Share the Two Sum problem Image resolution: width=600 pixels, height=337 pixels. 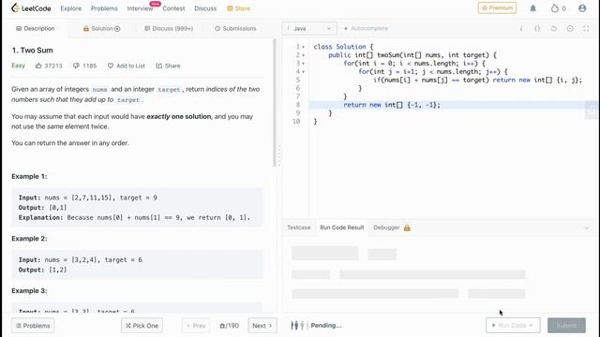pos(168,66)
